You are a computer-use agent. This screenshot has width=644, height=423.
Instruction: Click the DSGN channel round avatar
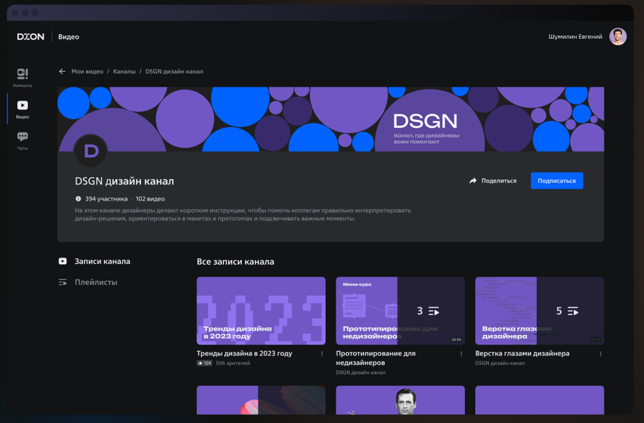tap(91, 151)
